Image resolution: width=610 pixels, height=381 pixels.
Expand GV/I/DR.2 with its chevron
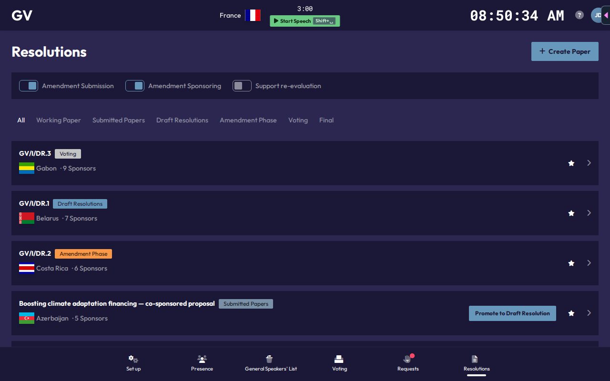589,263
